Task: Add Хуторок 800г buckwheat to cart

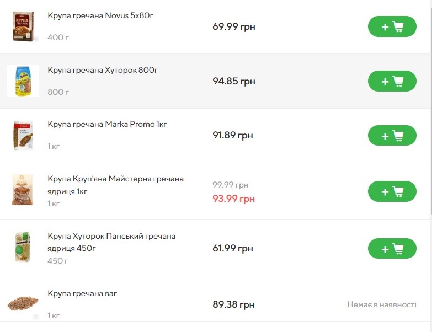Action: pyautogui.click(x=392, y=81)
